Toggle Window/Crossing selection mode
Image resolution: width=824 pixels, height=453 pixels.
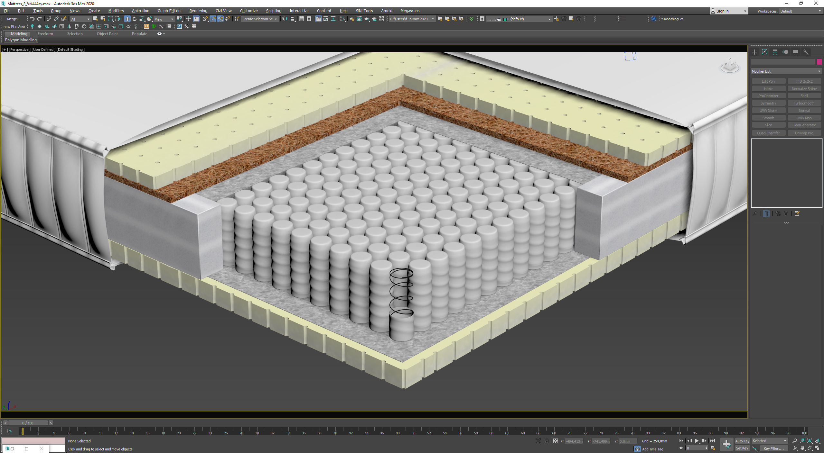tap(118, 19)
